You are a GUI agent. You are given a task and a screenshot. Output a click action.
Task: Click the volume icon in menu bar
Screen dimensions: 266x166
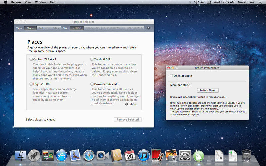pyautogui.click(x=202, y=2)
